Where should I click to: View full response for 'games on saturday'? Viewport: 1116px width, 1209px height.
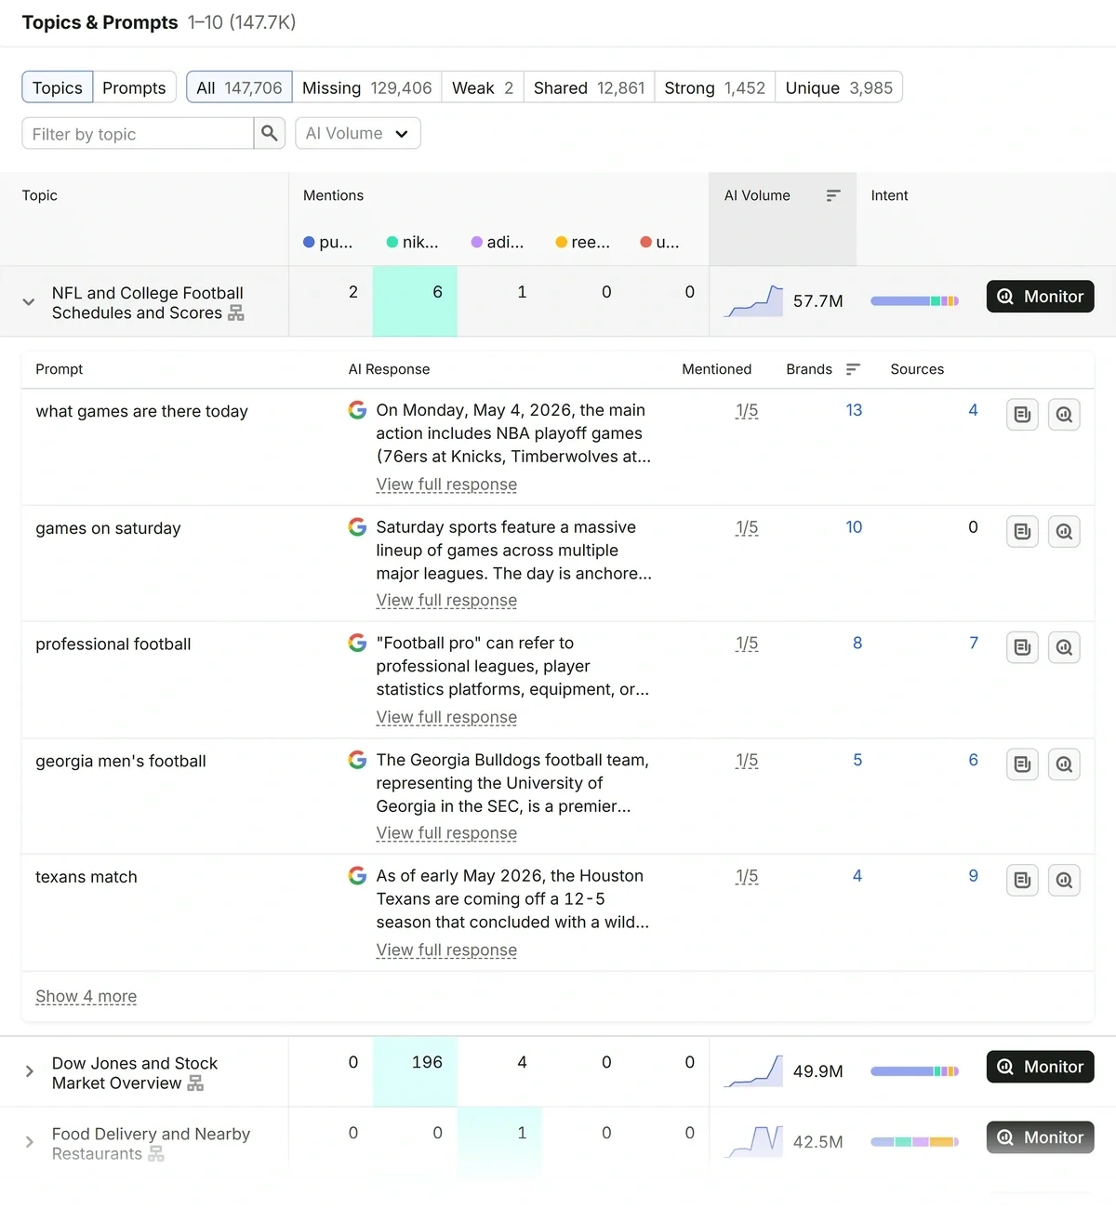446,601
